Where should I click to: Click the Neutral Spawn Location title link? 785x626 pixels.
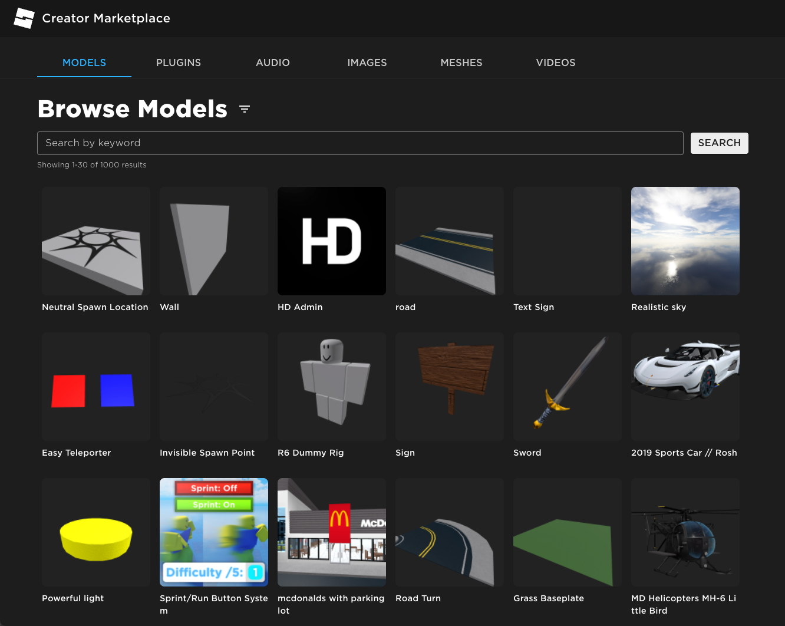pyautogui.click(x=95, y=307)
